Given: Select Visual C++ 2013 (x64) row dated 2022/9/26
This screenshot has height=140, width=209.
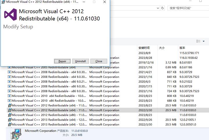Looking at the screenshot, I should 108,120.
